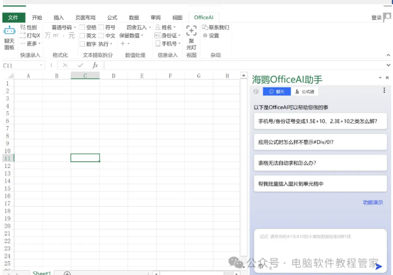This screenshot has width=393, height=275.
Task: Click 登录 to sign in
Action: pyautogui.click(x=376, y=17)
